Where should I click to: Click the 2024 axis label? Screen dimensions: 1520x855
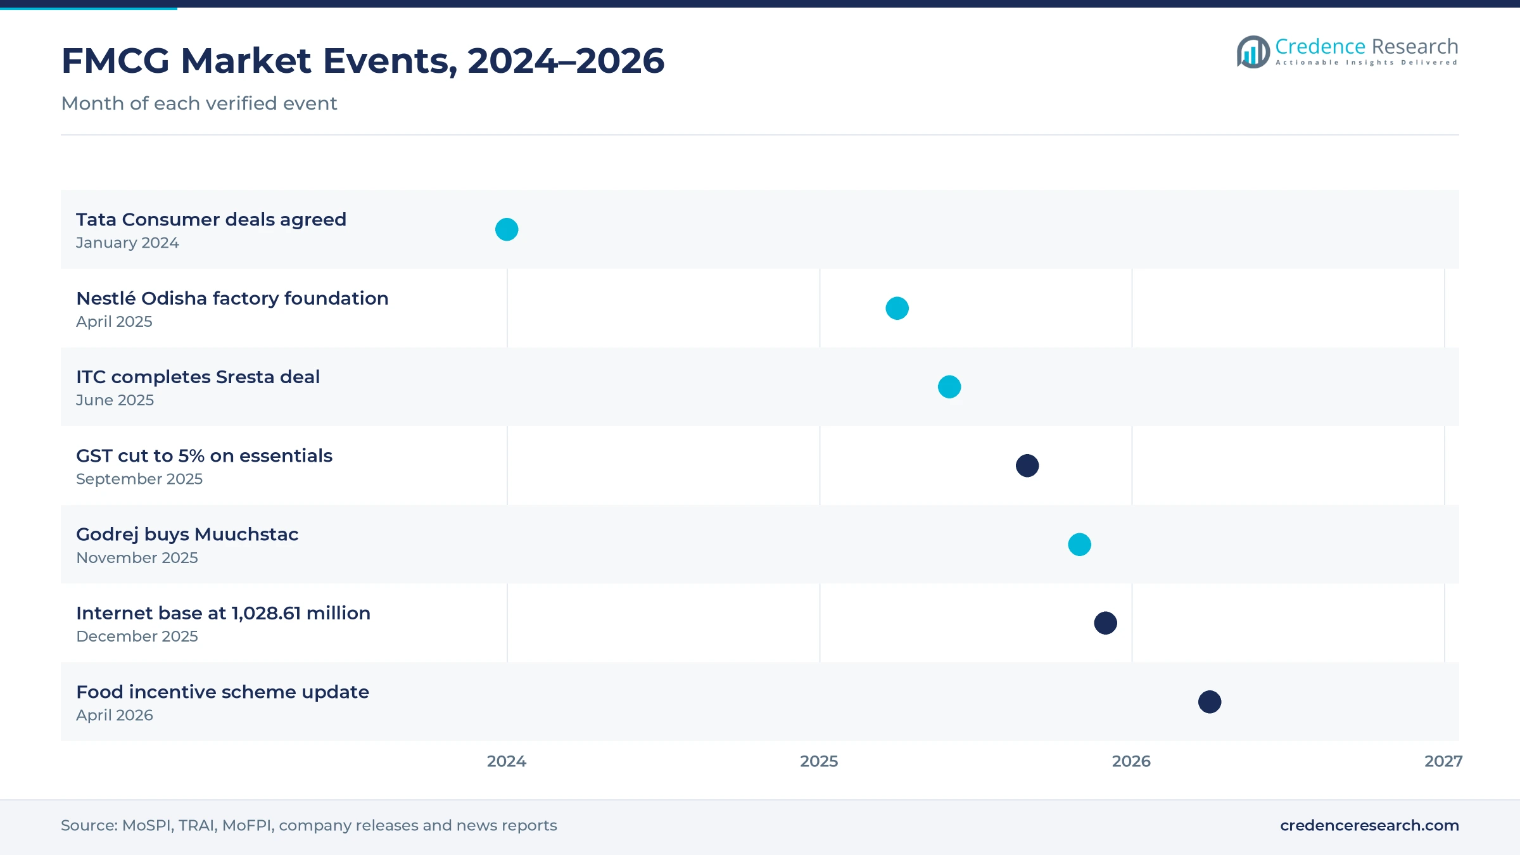click(x=507, y=761)
